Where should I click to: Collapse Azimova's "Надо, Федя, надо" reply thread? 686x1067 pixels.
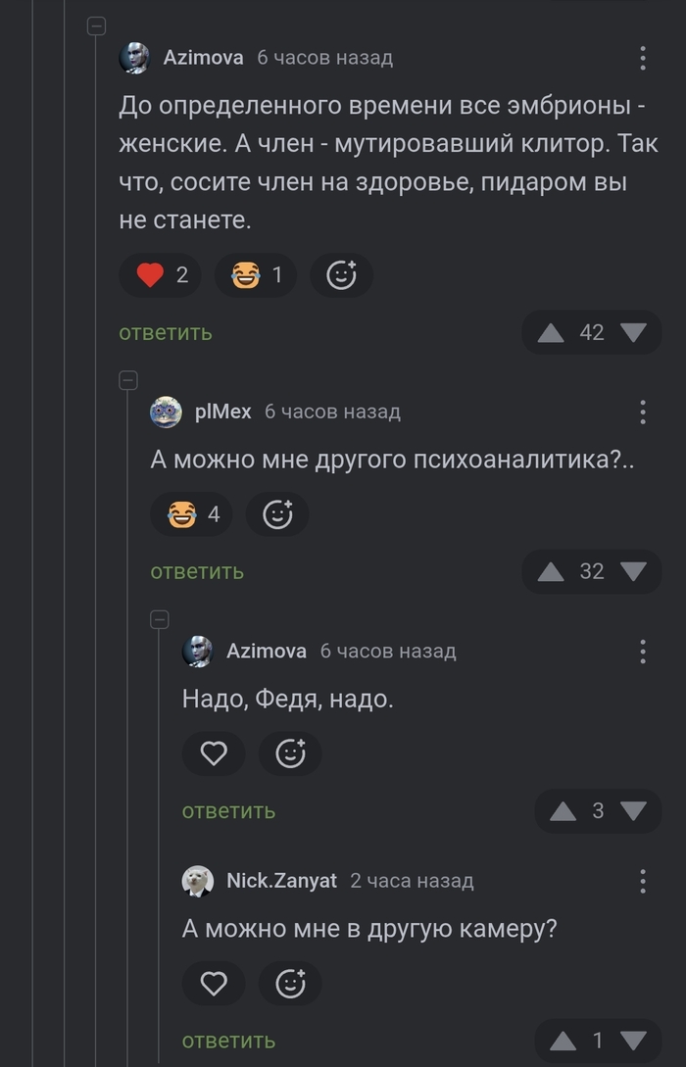159,618
